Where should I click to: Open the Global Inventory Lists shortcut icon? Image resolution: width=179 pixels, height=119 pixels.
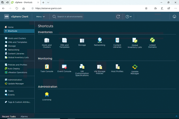tap(135, 40)
